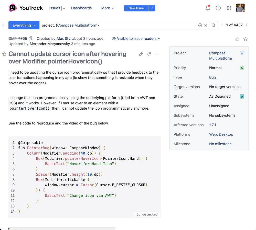Open the More menu
Viewport: 256px width, 230px height.
[108, 8]
